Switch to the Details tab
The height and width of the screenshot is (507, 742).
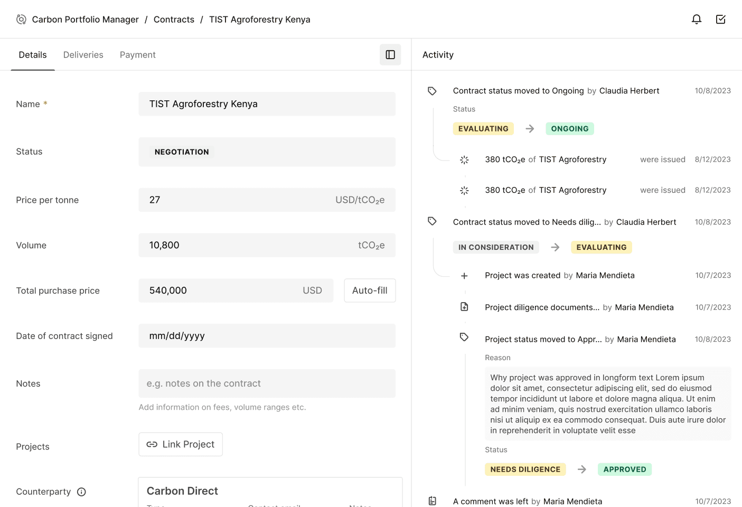click(33, 55)
